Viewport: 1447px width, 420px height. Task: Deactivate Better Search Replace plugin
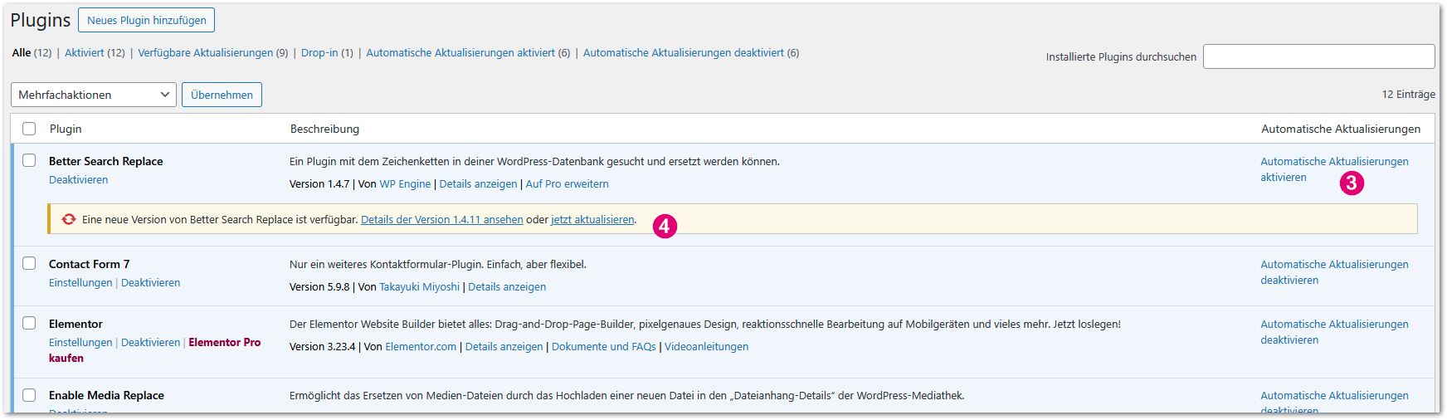(78, 179)
